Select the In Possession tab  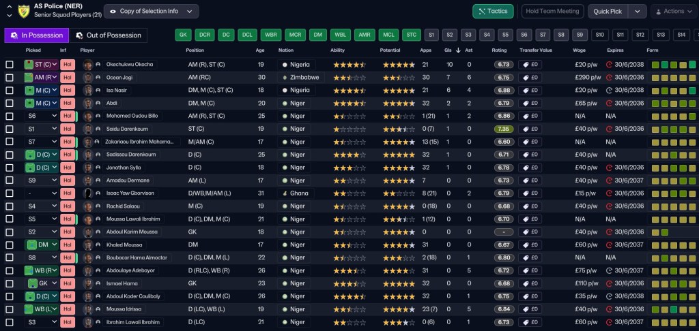point(37,35)
